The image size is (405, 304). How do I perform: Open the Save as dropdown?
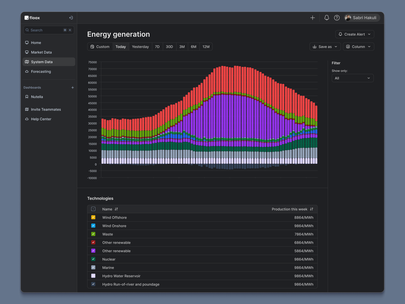pos(325,47)
